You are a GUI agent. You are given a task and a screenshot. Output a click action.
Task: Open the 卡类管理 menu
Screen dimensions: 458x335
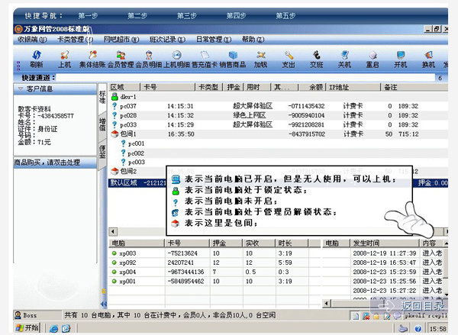[x=75, y=39]
